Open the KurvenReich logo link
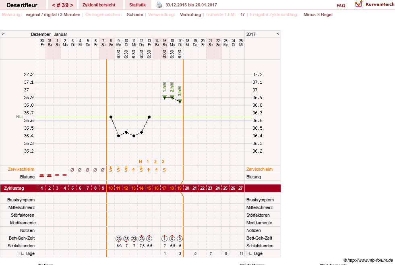The image size is (395, 265). [x=374, y=4]
